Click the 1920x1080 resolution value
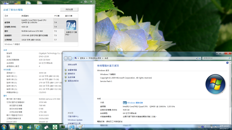Screen dimensions: 232x130 point(43,118)
